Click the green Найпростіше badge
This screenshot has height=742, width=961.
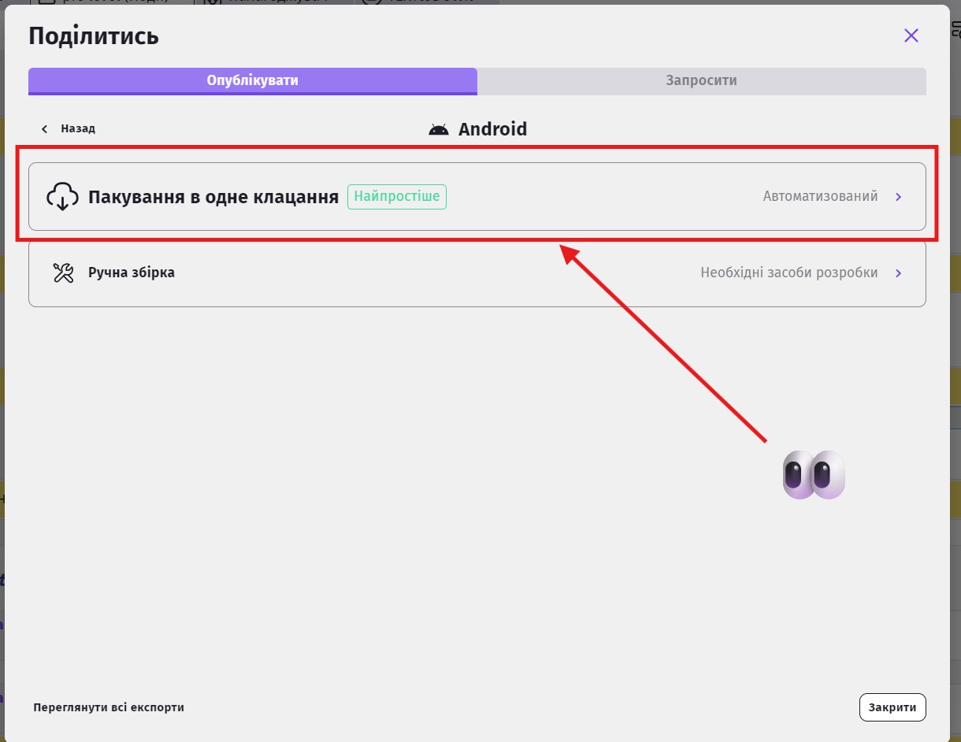[397, 196]
